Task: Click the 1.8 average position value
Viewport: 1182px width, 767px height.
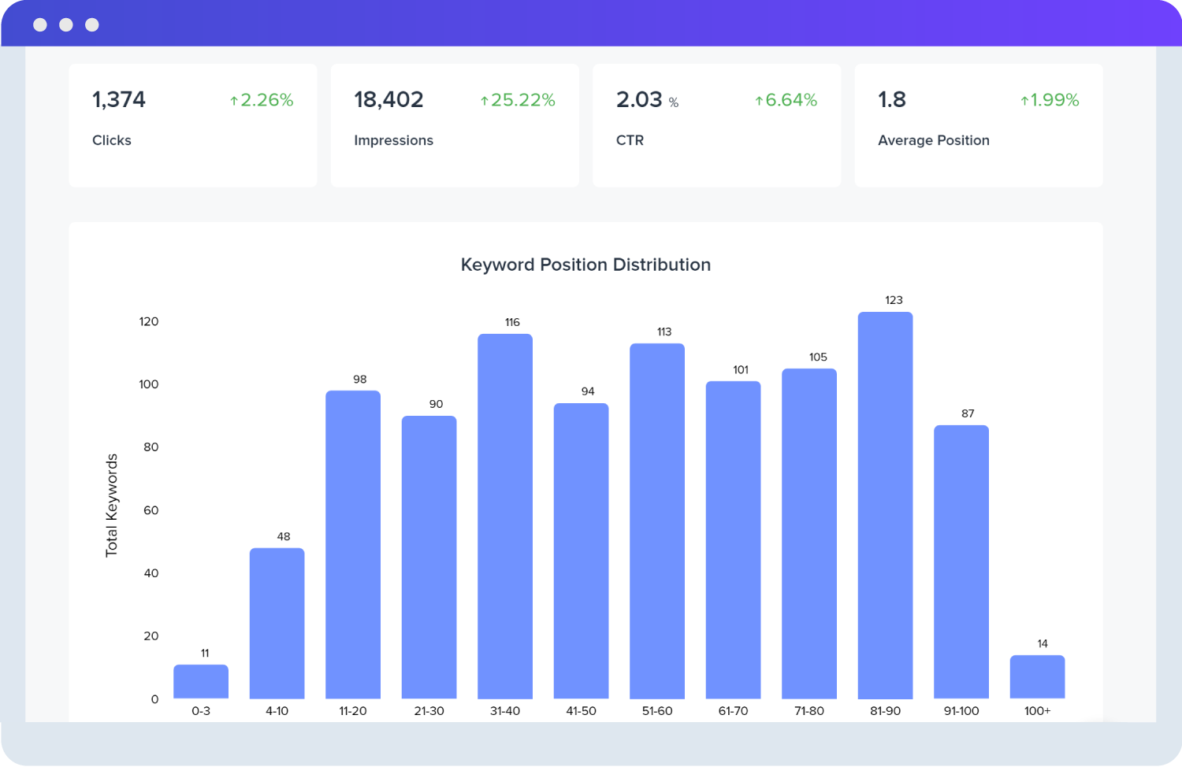Action: coord(892,100)
